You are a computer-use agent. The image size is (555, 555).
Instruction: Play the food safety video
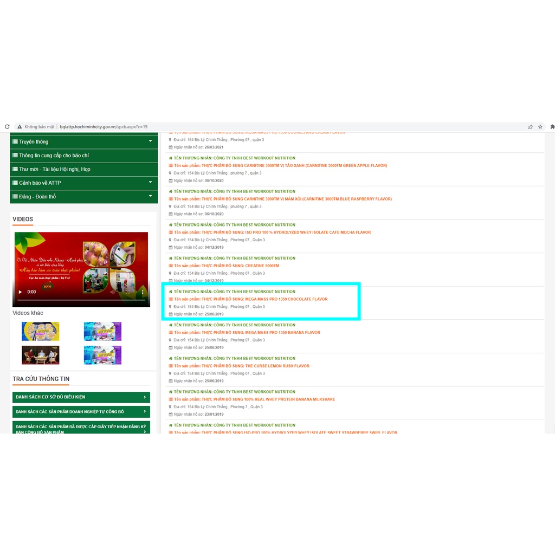tap(21, 292)
